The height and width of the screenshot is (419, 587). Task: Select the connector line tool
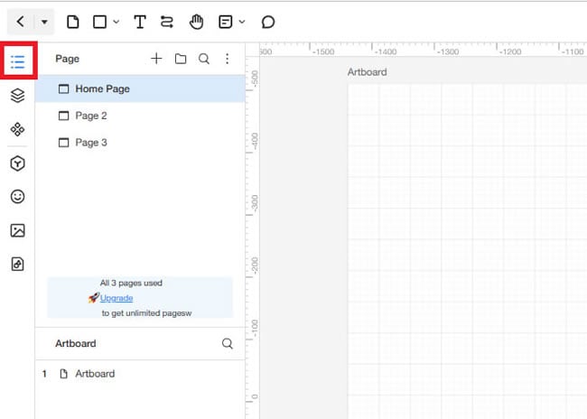167,22
